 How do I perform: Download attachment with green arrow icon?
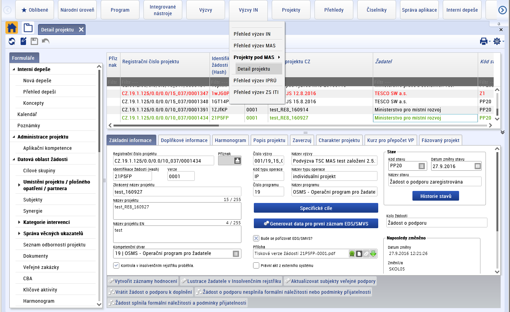click(373, 254)
